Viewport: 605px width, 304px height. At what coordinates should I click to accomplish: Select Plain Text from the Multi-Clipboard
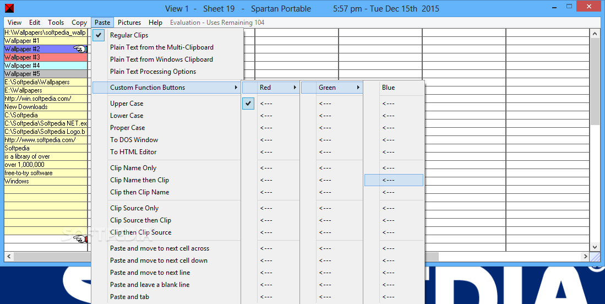click(x=162, y=47)
